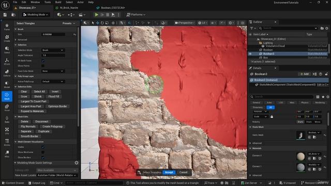Viewport: 331px width, 186px height.
Task: Select the active Mesh category icon
Action: (x=7, y=96)
